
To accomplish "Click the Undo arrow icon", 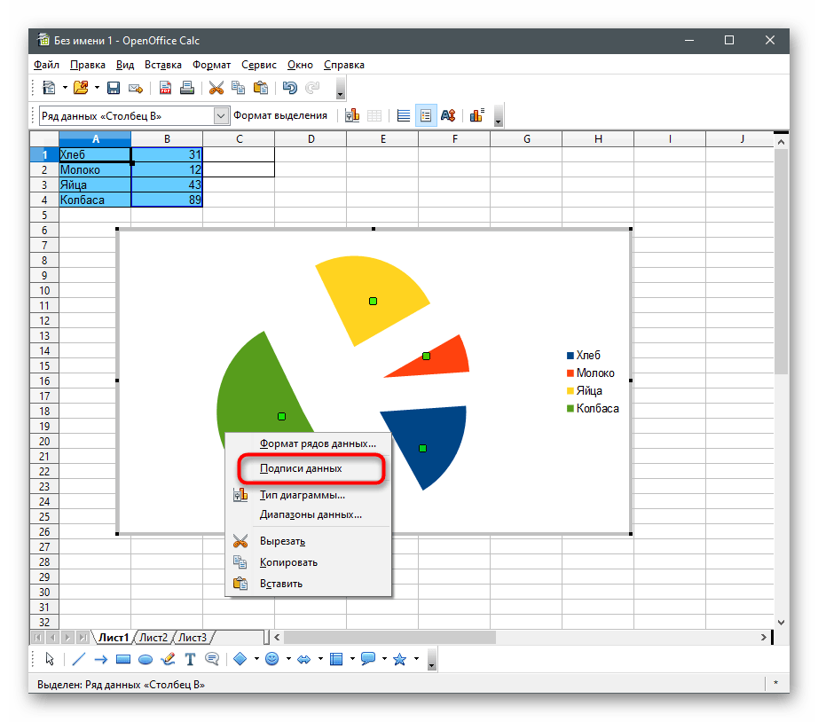I will 290,88.
